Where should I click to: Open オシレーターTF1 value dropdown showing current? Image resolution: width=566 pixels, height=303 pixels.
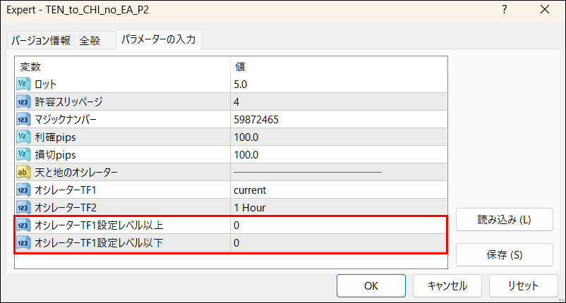pos(339,190)
